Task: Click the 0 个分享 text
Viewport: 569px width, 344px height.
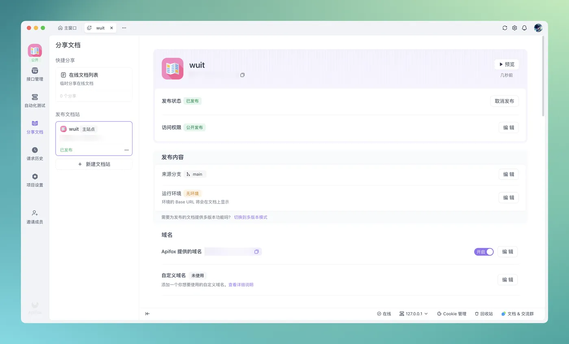Action: tap(68, 96)
